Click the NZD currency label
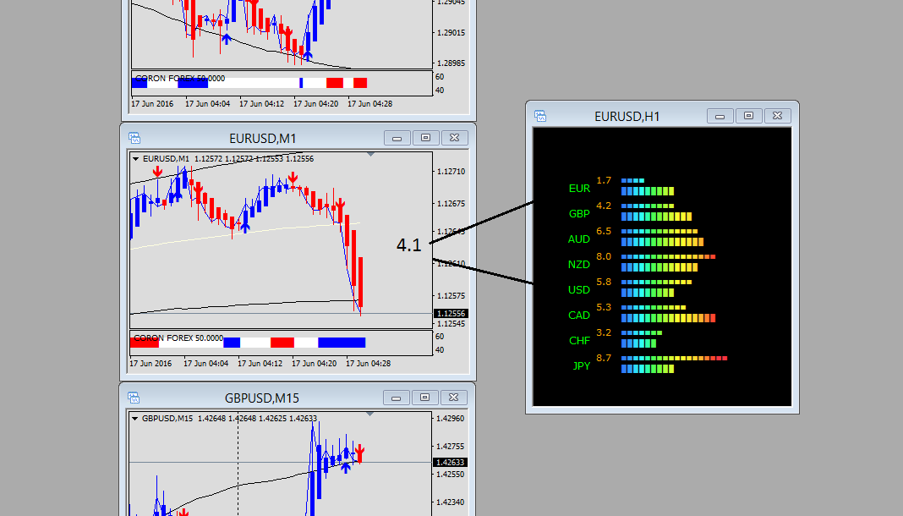This screenshot has width=903, height=516. point(579,264)
